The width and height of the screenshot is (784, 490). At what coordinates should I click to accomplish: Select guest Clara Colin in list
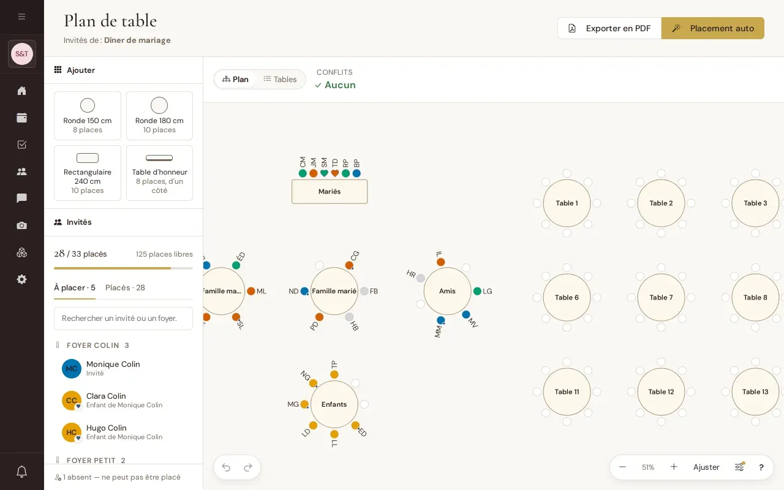[x=123, y=401]
